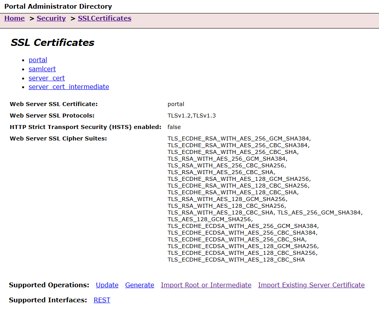The image size is (379, 313).
Task: Click the SSLCertificates breadcrumb link
Action: [104, 19]
